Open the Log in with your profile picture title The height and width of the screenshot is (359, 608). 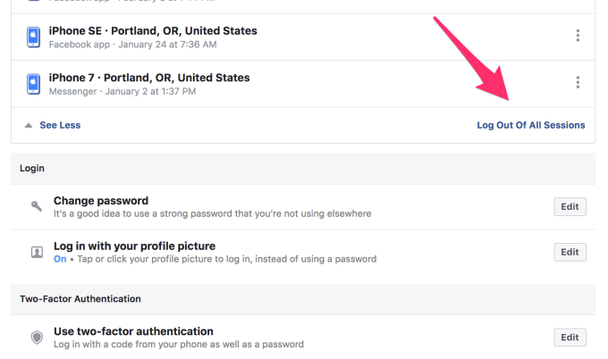tap(134, 246)
